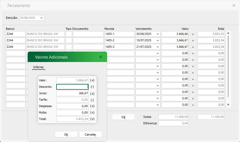
Task: Click the Multa input field
Action: click(72, 112)
